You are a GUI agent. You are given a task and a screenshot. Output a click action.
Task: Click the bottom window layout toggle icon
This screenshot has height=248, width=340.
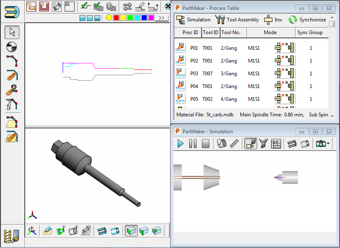[x=97, y=18]
